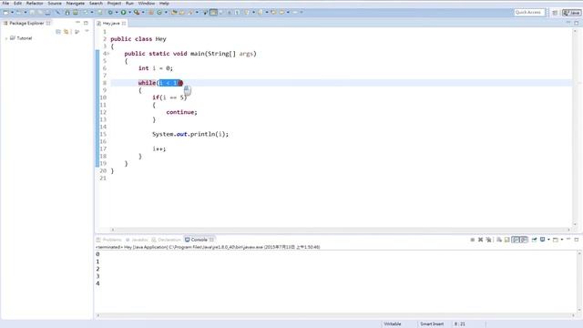Select the Package Explorer tab
Screen dimensions: 583x328
point(26,23)
